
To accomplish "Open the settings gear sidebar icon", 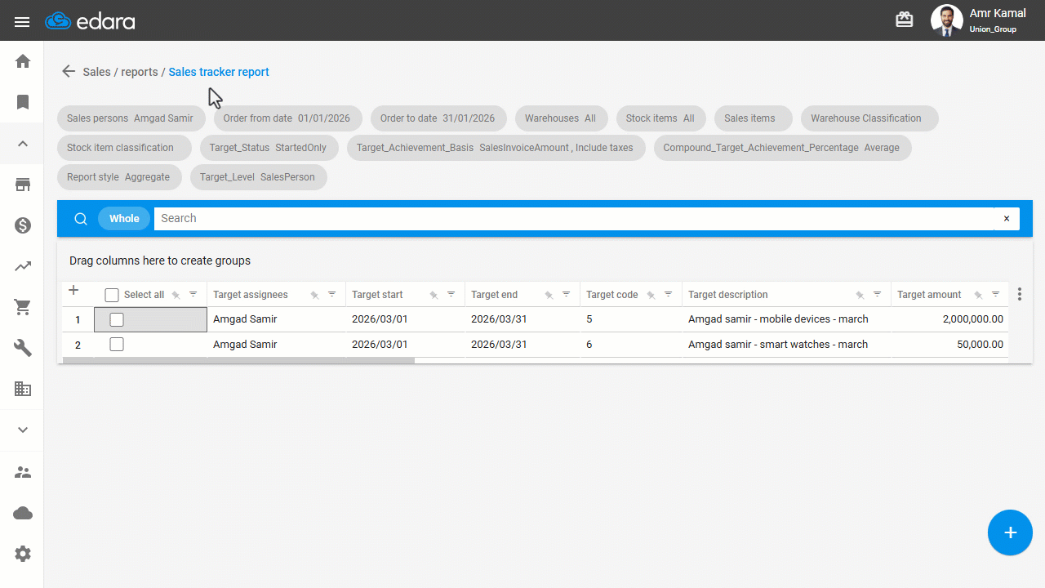I will point(23,554).
